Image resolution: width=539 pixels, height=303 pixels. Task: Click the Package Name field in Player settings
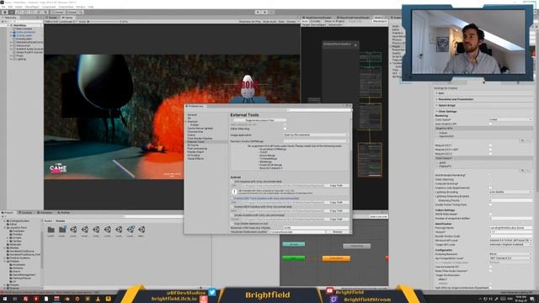click(x=511, y=228)
